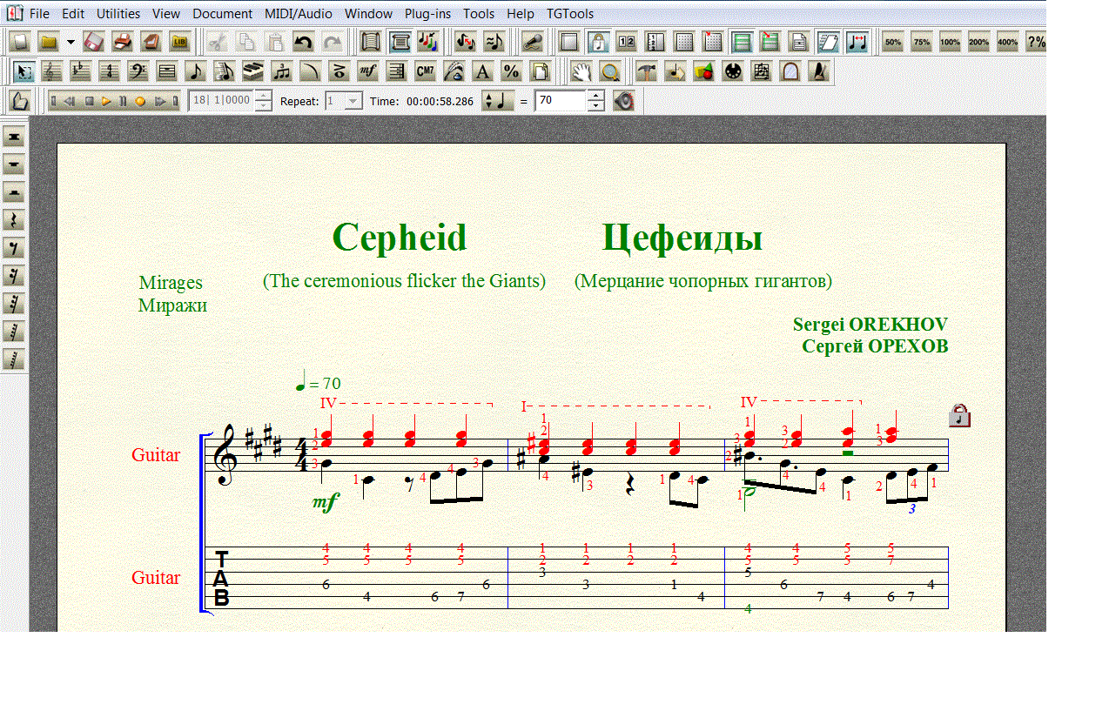Set zoom to 100%

951,42
